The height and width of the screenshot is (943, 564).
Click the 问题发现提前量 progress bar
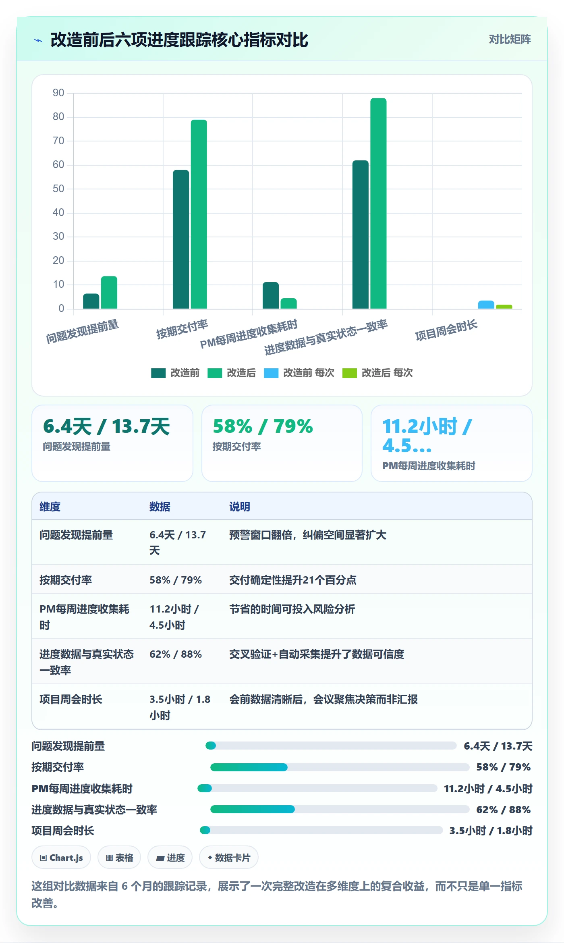331,746
